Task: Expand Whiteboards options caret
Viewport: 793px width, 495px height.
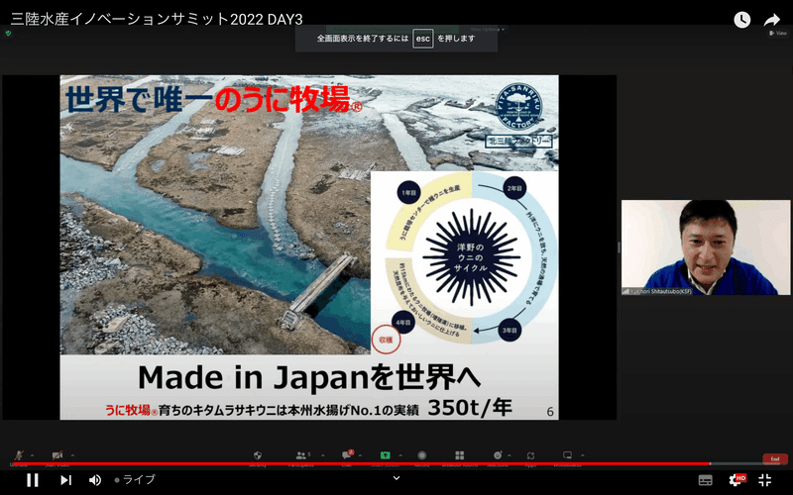Action: 582,455
